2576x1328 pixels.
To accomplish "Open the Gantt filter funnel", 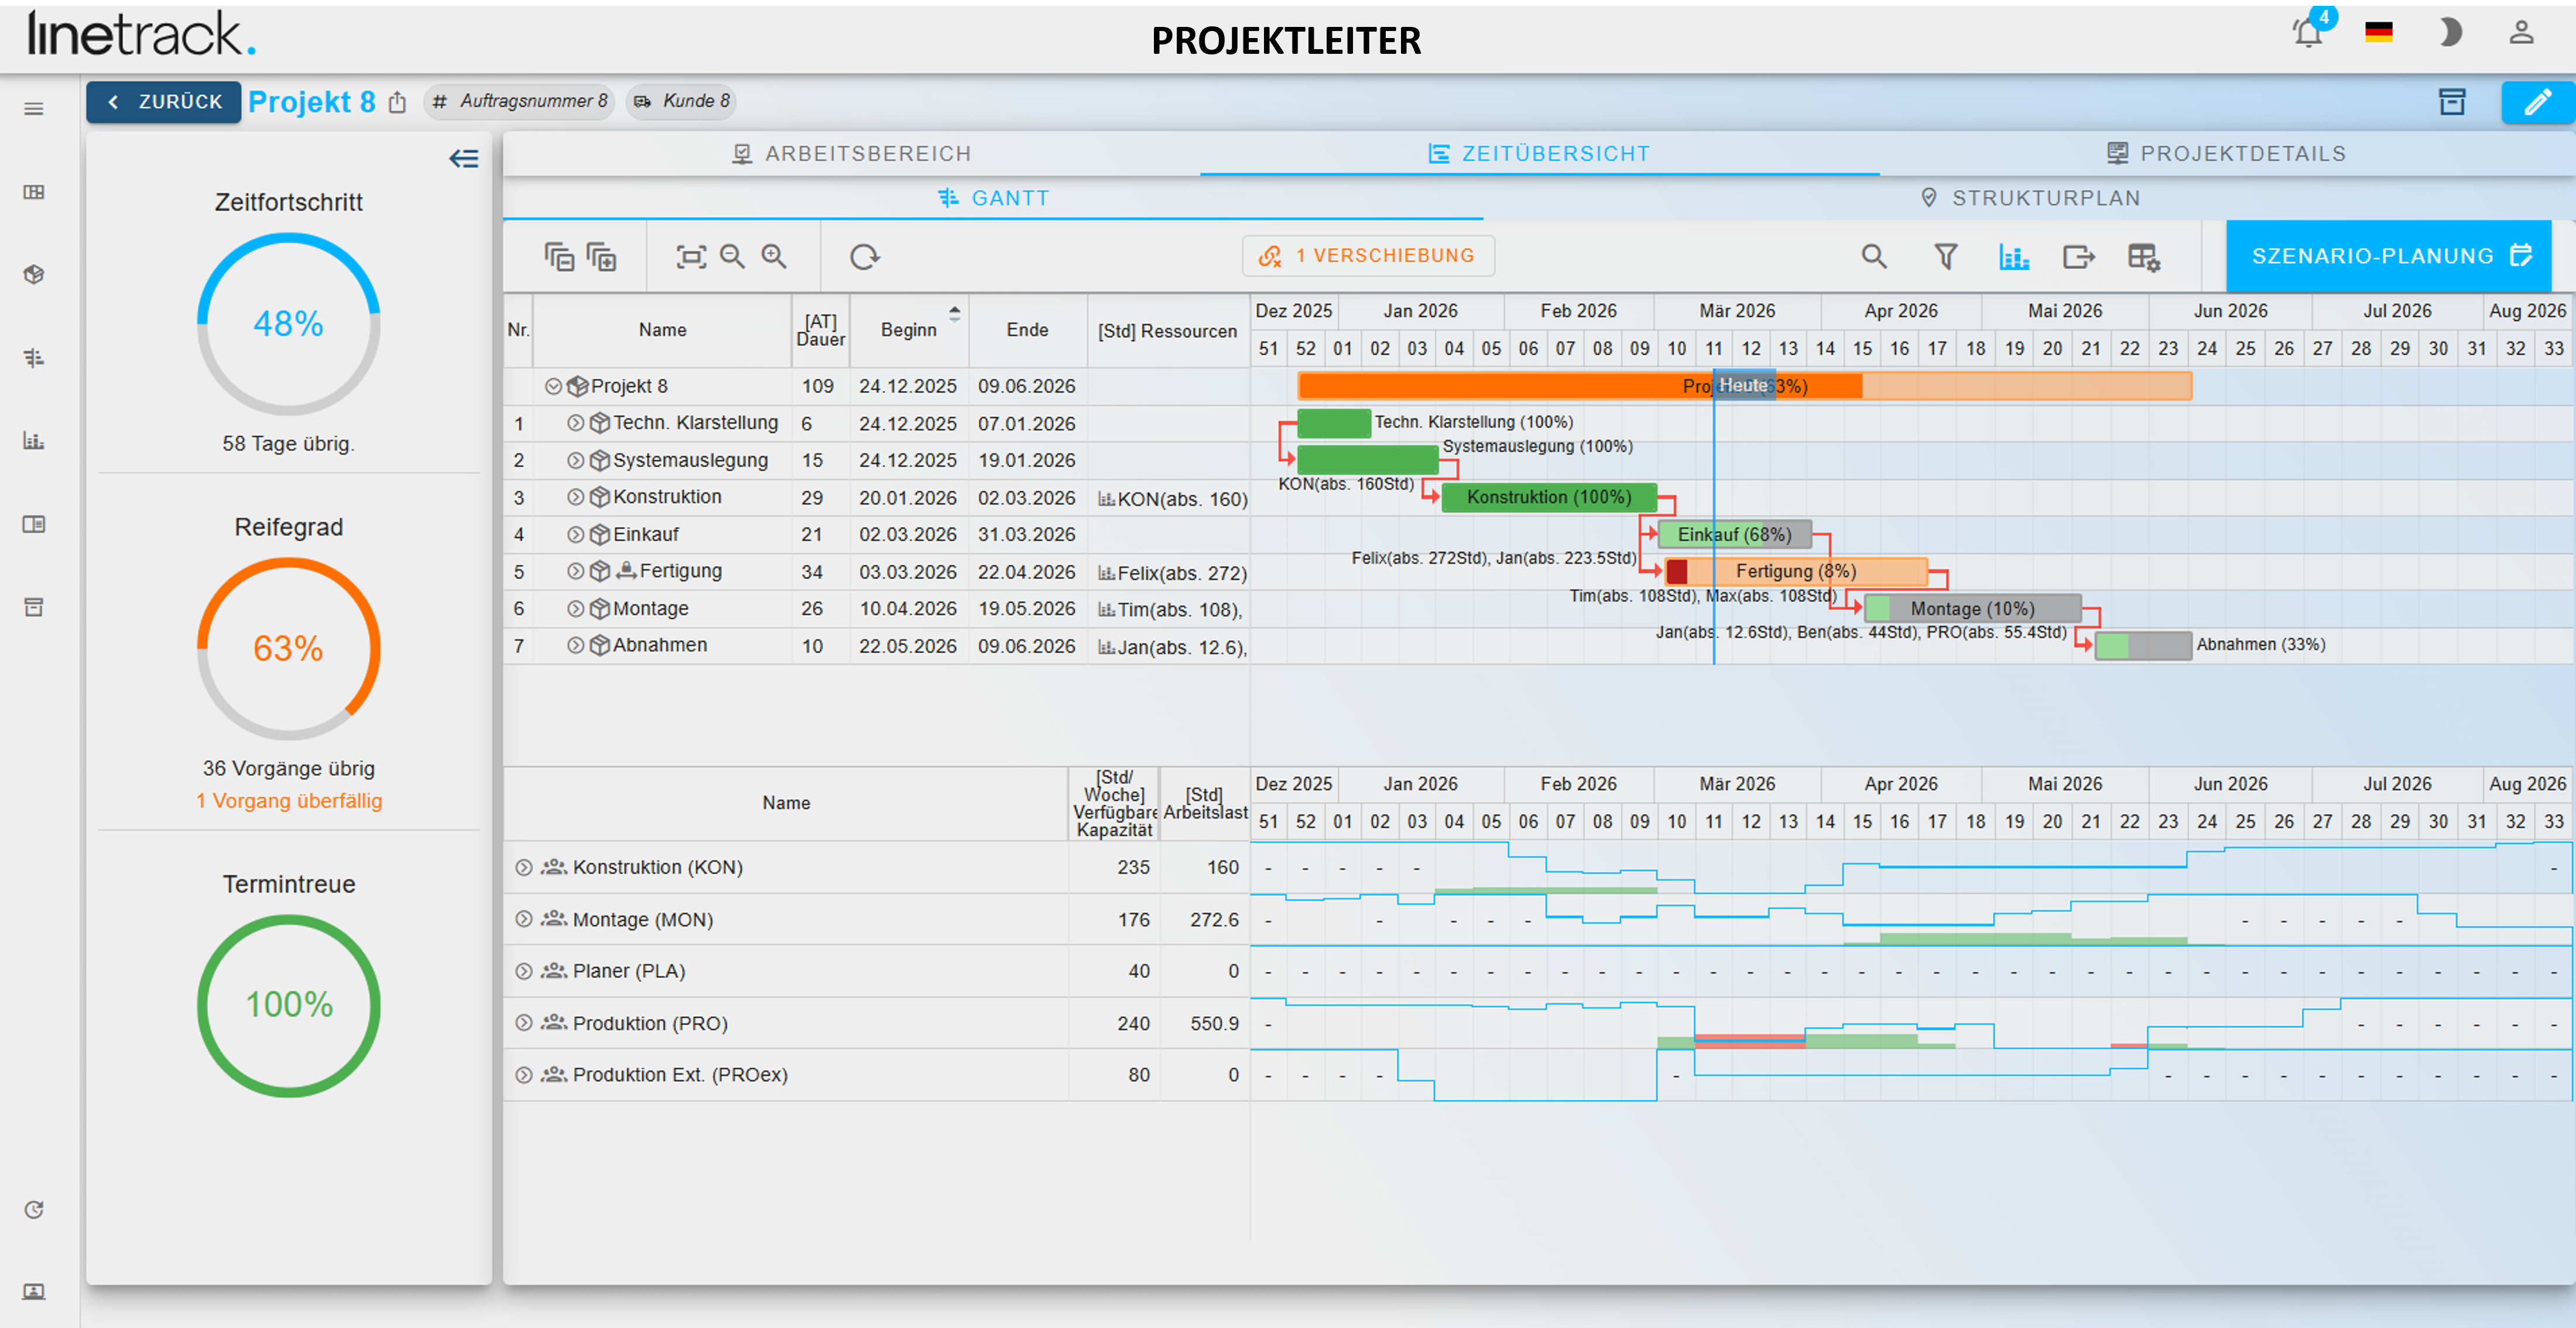I will click(1946, 257).
